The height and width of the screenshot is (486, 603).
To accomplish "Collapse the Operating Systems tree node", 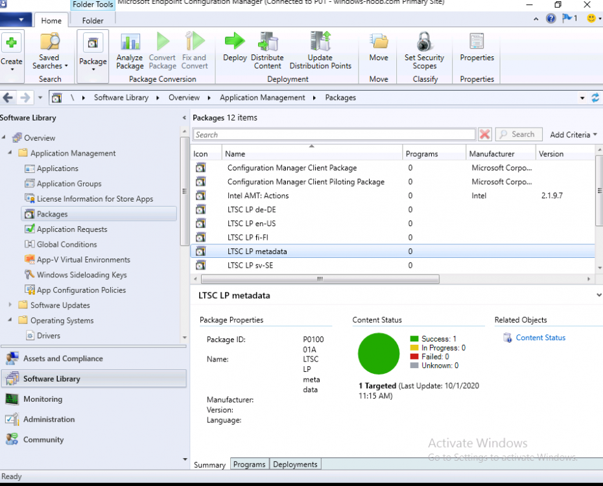I will 10,319.
